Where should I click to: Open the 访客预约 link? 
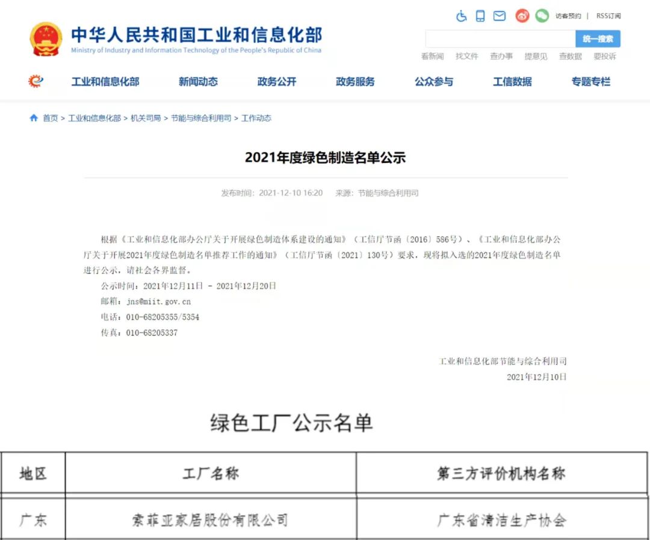click(568, 16)
